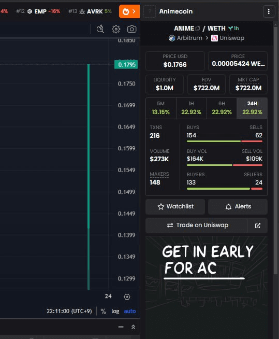This screenshot has height=339, width=279.
Task: Click the indicator replay magnifier icon
Action: click(x=100, y=29)
